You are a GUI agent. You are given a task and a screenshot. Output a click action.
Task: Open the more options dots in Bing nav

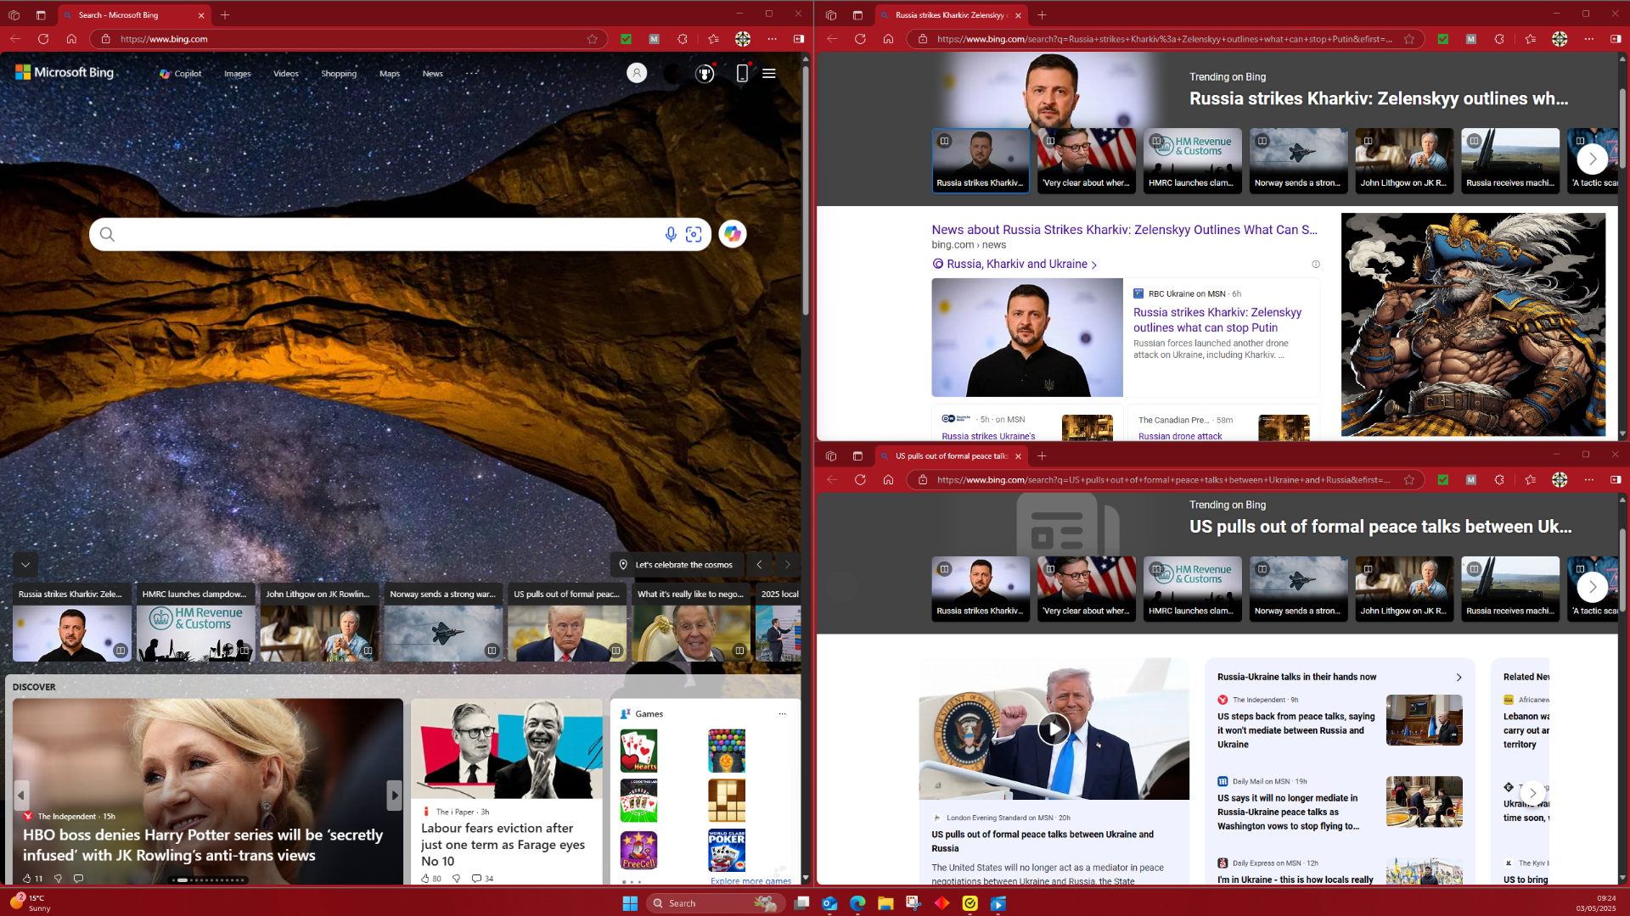[472, 73]
